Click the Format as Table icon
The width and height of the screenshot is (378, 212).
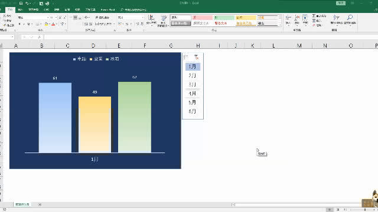(164, 21)
